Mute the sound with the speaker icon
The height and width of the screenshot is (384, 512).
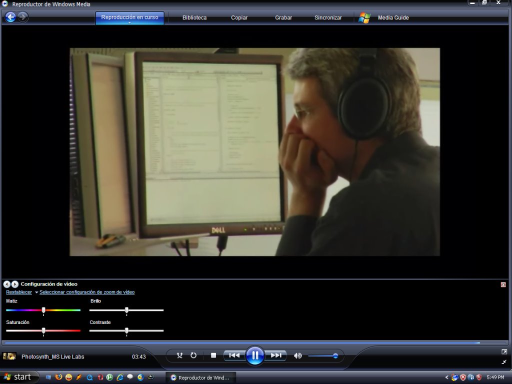297,355
